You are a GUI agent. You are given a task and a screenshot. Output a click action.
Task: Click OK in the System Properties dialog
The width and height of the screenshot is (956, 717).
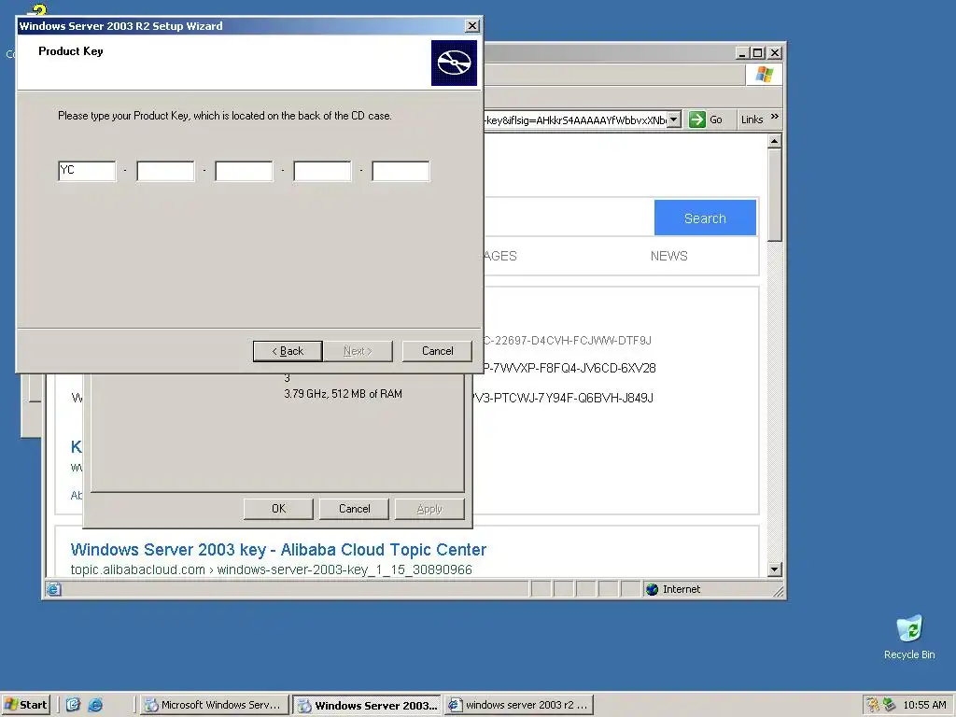click(x=278, y=509)
